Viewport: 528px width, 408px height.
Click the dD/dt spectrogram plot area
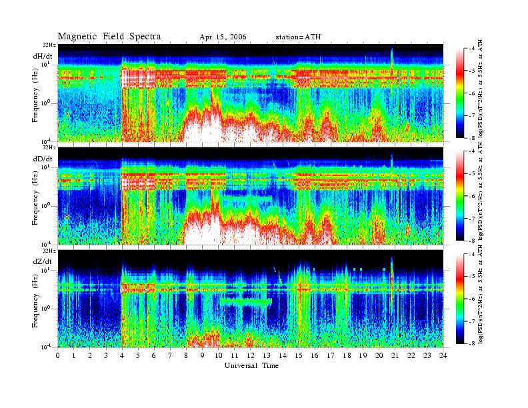click(x=251, y=195)
